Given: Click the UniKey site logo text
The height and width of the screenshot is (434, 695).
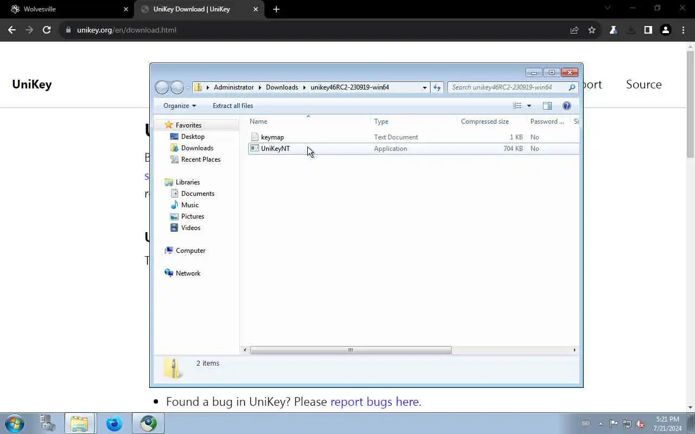Looking at the screenshot, I should point(32,84).
